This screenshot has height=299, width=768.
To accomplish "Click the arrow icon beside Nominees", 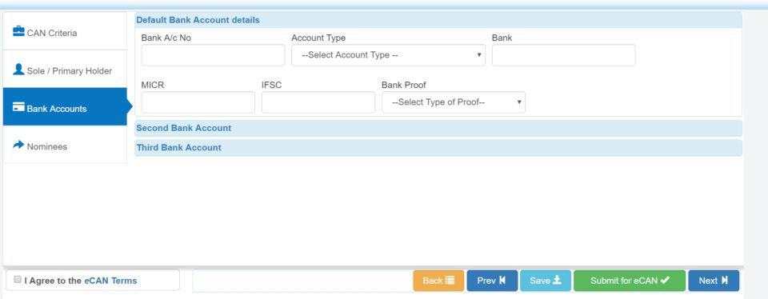I will (x=18, y=145).
